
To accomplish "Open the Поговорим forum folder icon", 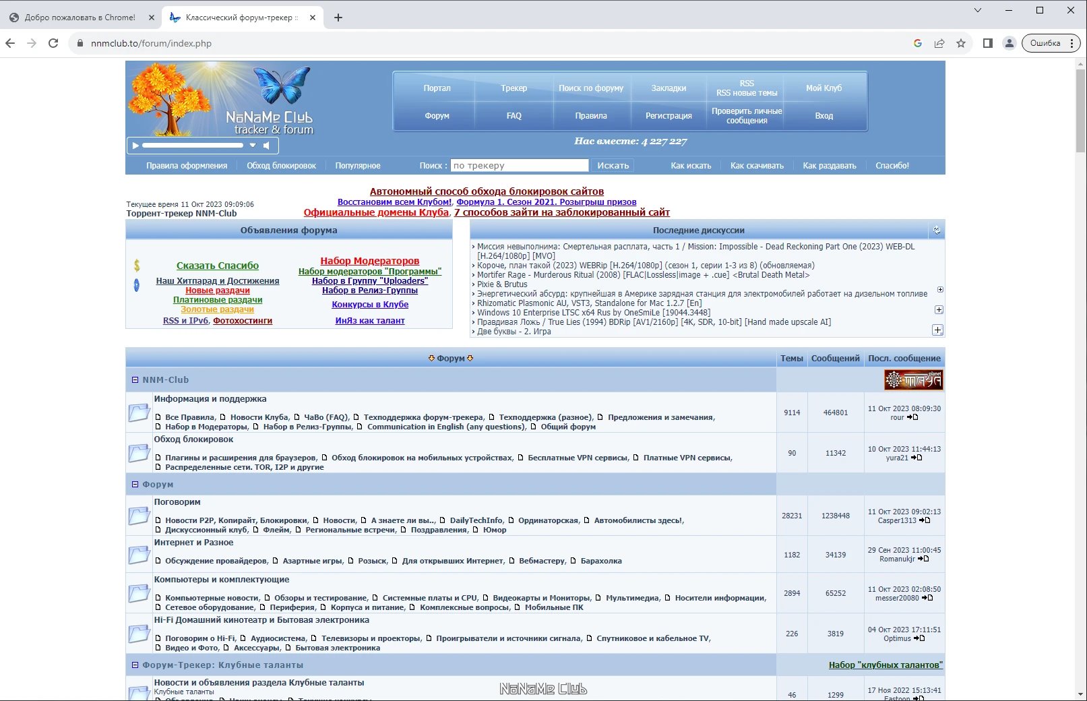I will (x=139, y=516).
